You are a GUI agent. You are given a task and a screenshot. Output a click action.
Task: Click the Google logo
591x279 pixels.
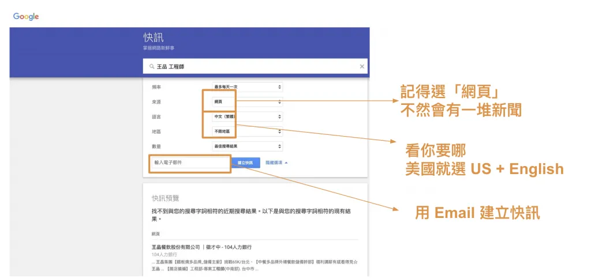[26, 17]
